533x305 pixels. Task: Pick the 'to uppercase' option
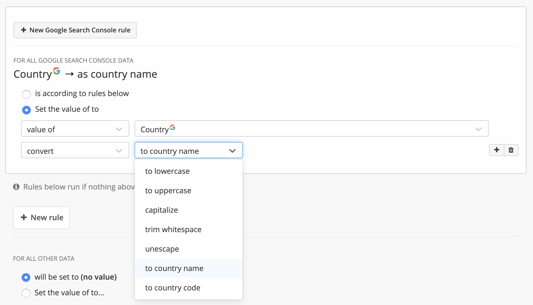pyautogui.click(x=168, y=191)
